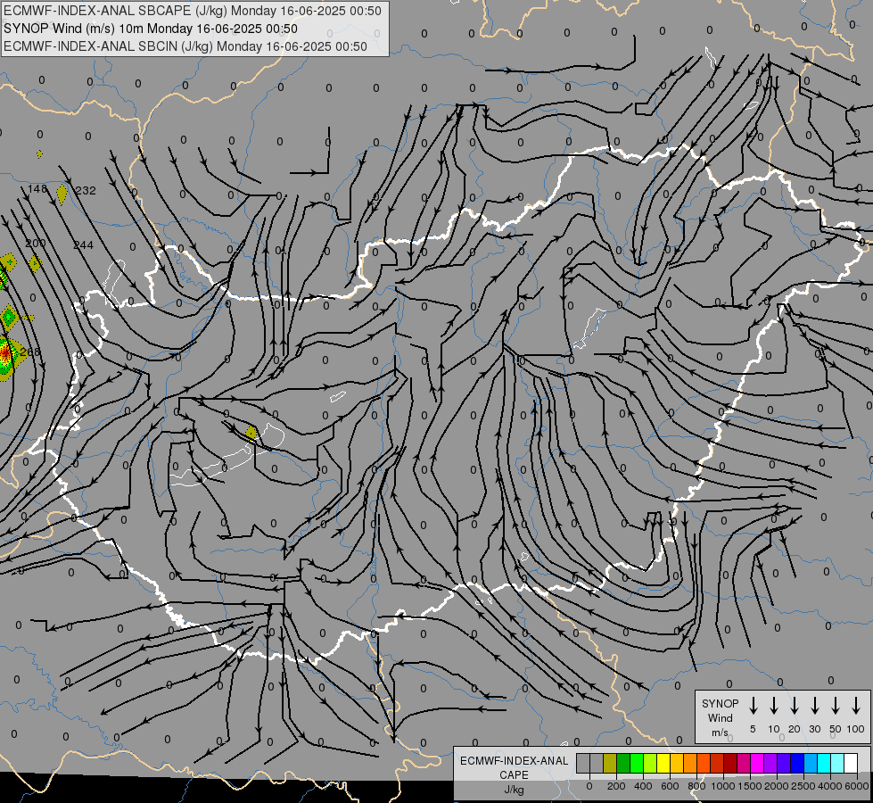Image resolution: width=873 pixels, height=803 pixels.
Task: Click the 'm/s' unit in wind legend
Action: (720, 733)
